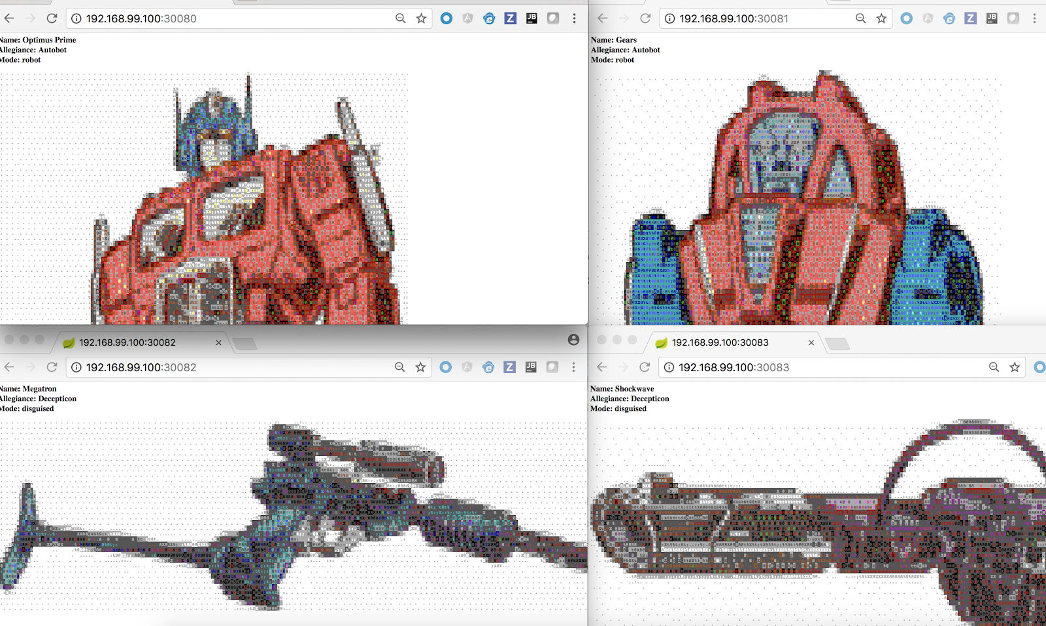Open the profile icon in 30082 window
This screenshot has height=626, width=1046.
pyautogui.click(x=573, y=340)
